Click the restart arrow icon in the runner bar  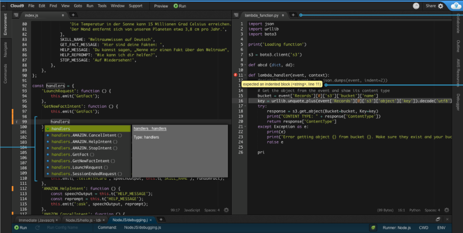coord(37,228)
